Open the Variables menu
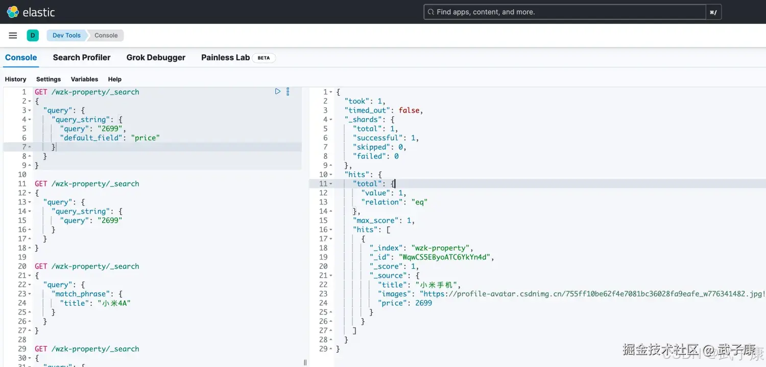The width and height of the screenshot is (766, 367). pyautogui.click(x=84, y=79)
